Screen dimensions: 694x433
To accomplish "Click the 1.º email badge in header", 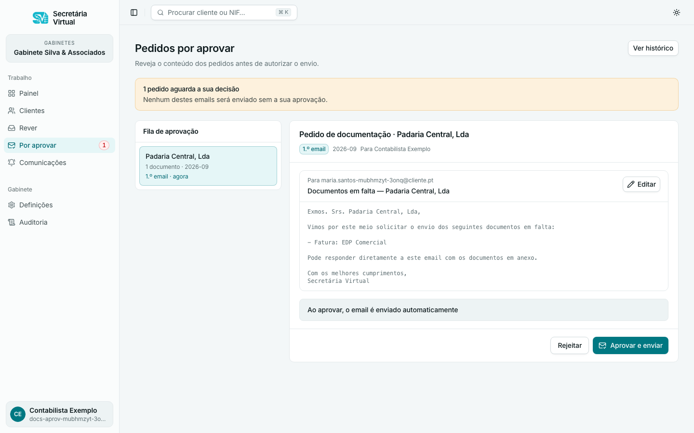I will pyautogui.click(x=314, y=149).
